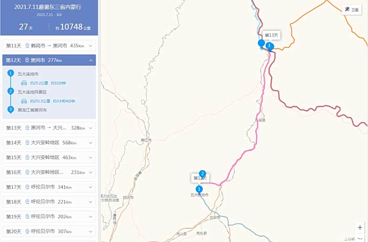
Task: Open 第17天 呼伦贝尔市 341Km entry
Action: [x=49, y=187]
